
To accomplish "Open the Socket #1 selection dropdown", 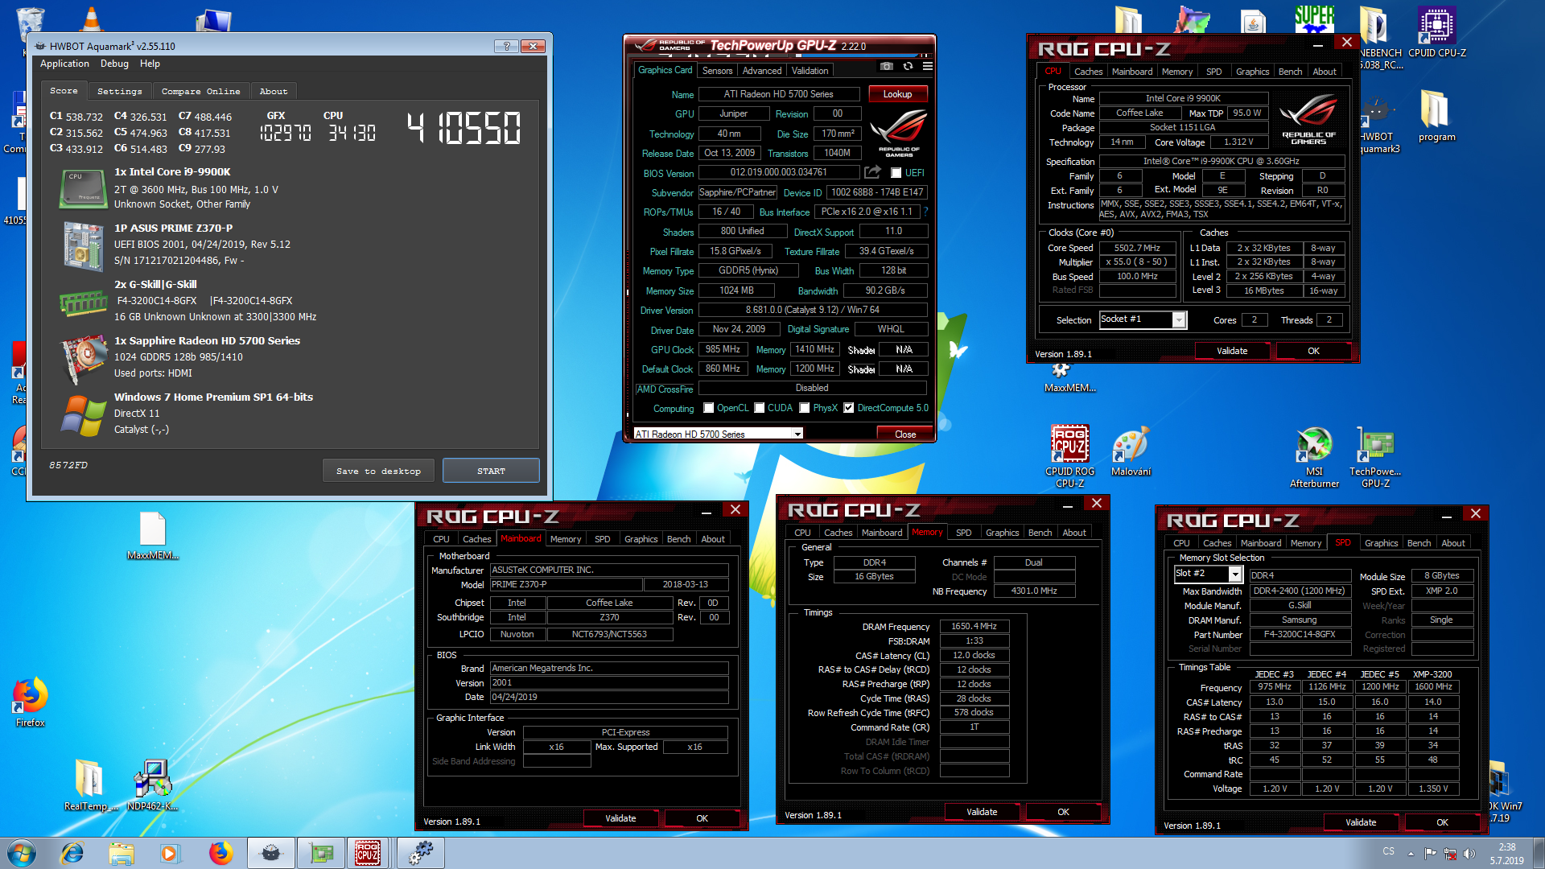I will (1143, 319).
